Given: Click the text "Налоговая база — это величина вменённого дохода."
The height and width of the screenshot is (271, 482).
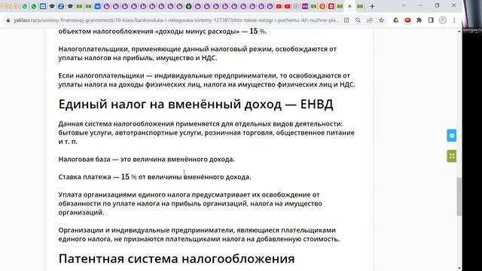Looking at the screenshot, I should coord(146,160).
